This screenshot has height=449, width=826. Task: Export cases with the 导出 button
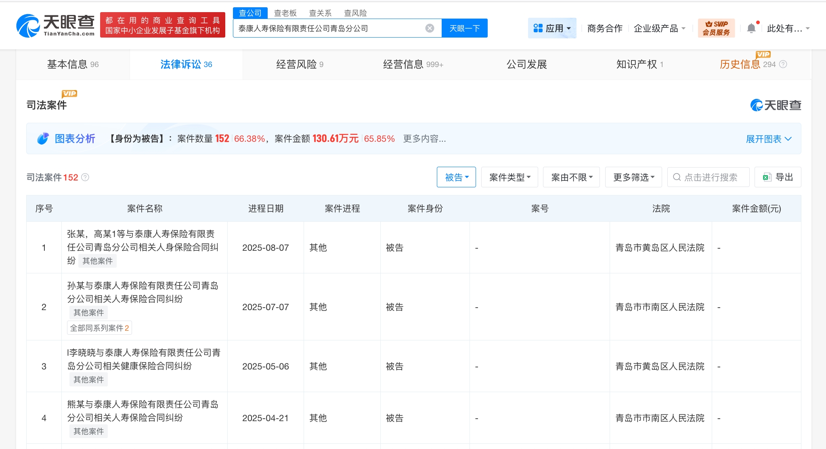click(778, 177)
